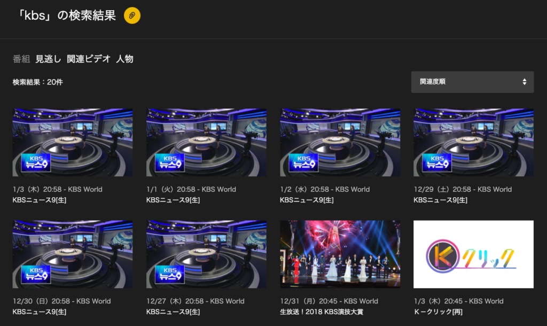
Task: Open the 2018 KBS演技大賞 stage thumbnail
Action: [340, 254]
